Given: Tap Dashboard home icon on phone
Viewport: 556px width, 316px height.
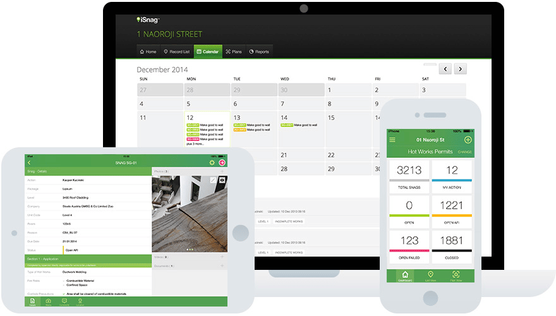Looking at the screenshot, I should [x=405, y=276].
